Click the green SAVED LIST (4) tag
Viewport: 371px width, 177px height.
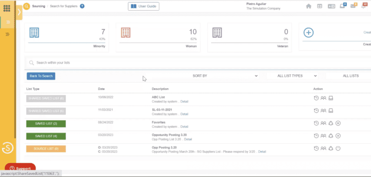[46, 136]
